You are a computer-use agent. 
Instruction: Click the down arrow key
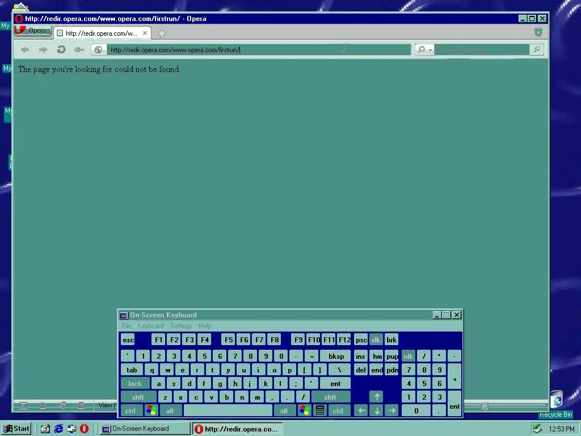pyautogui.click(x=377, y=411)
